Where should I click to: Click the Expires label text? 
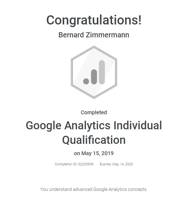[x=106, y=164]
